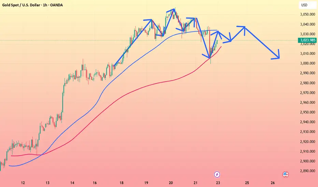Click date 19 on the time axis
The image size is (318, 187).
(146, 183)
